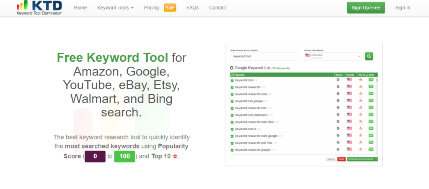The height and width of the screenshot is (189, 429).
Task: Click the red star in 'keyword research tool free' row
Action: tap(361, 142)
